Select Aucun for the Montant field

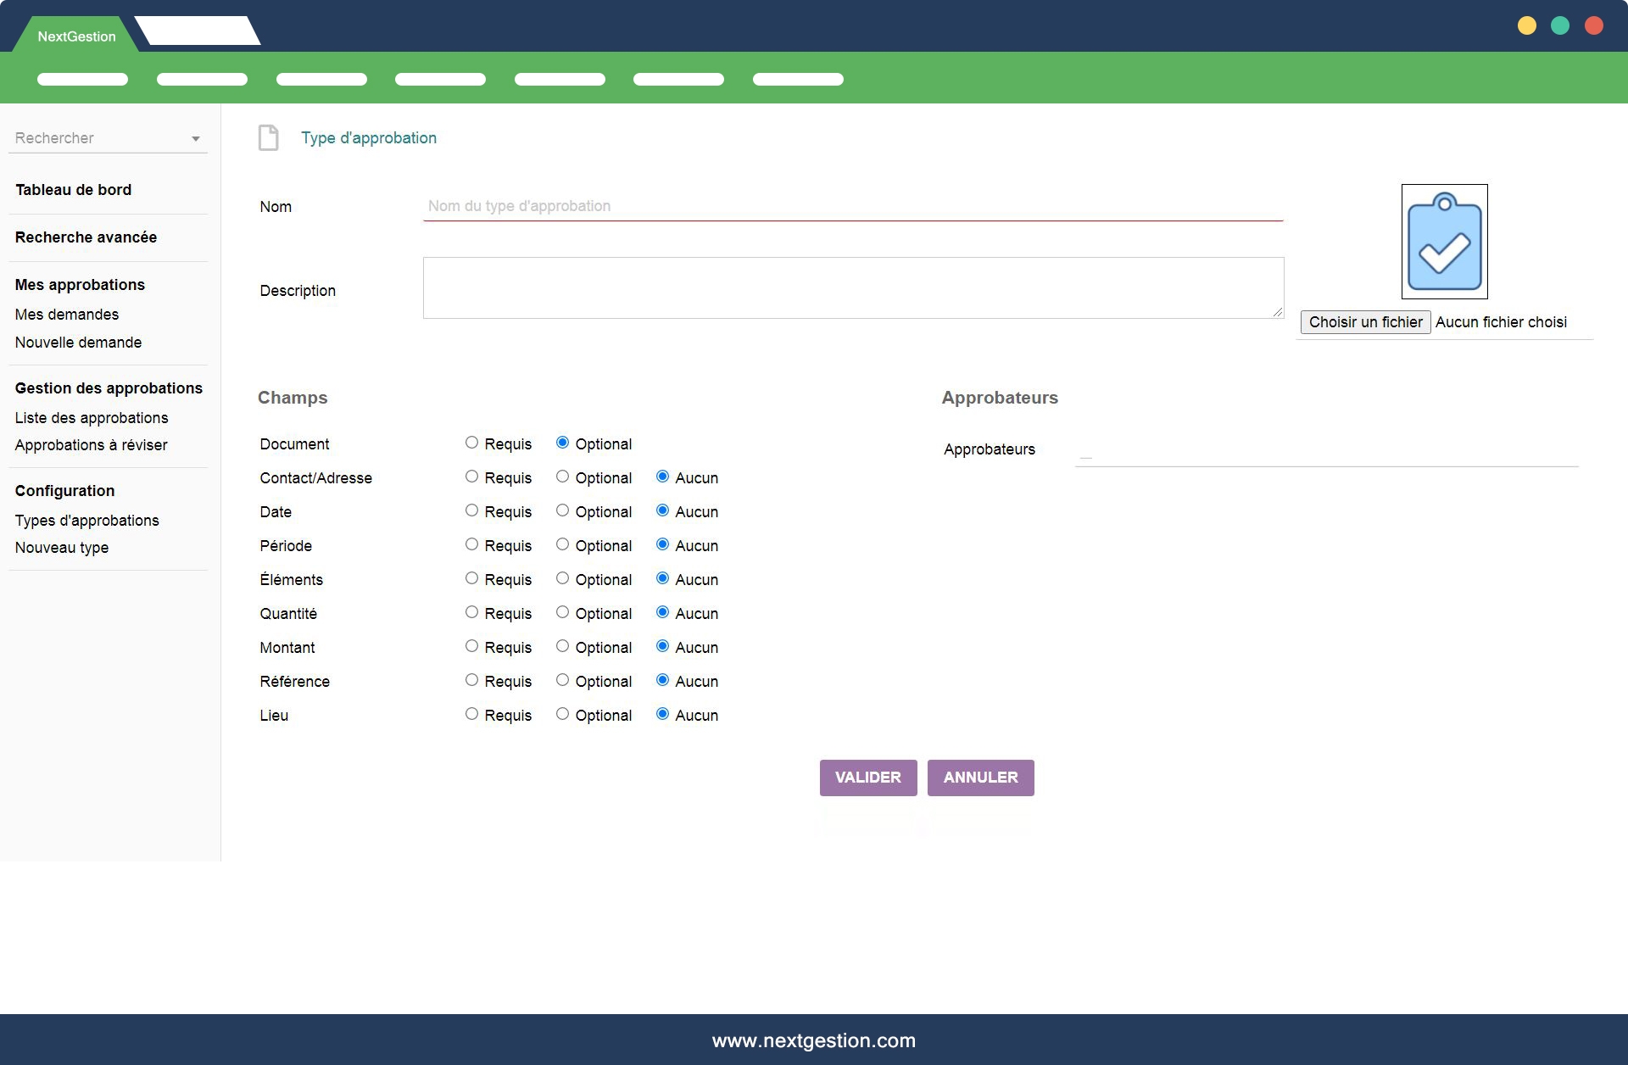point(662,646)
